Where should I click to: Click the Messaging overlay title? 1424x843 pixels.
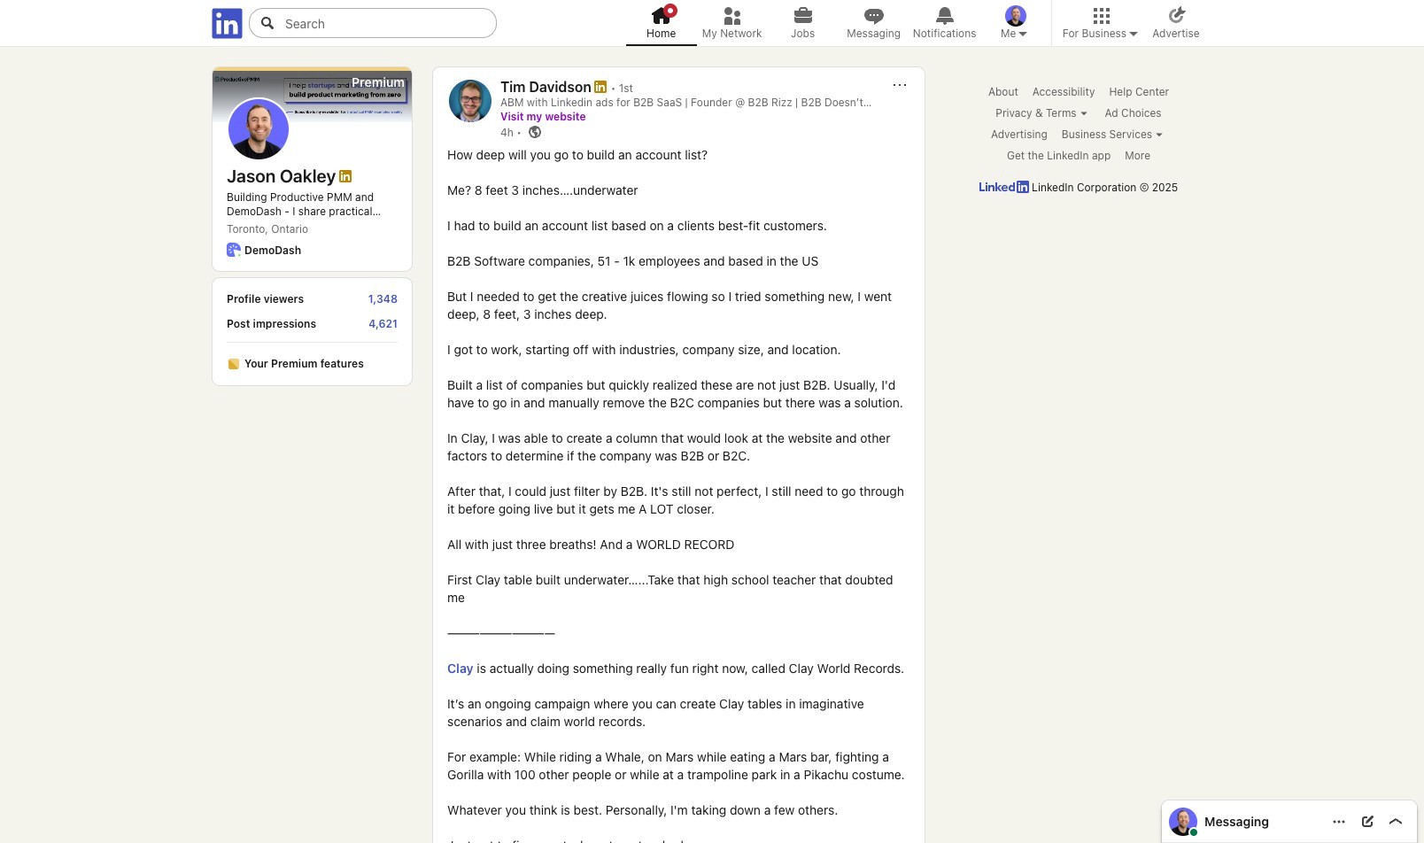pyautogui.click(x=1236, y=822)
